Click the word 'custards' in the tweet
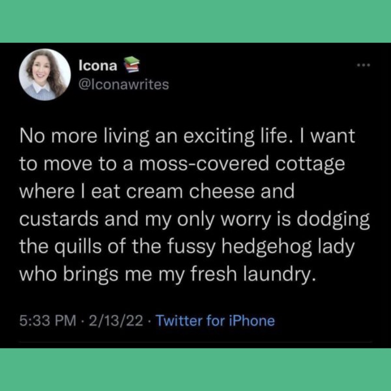 (x=59, y=219)
